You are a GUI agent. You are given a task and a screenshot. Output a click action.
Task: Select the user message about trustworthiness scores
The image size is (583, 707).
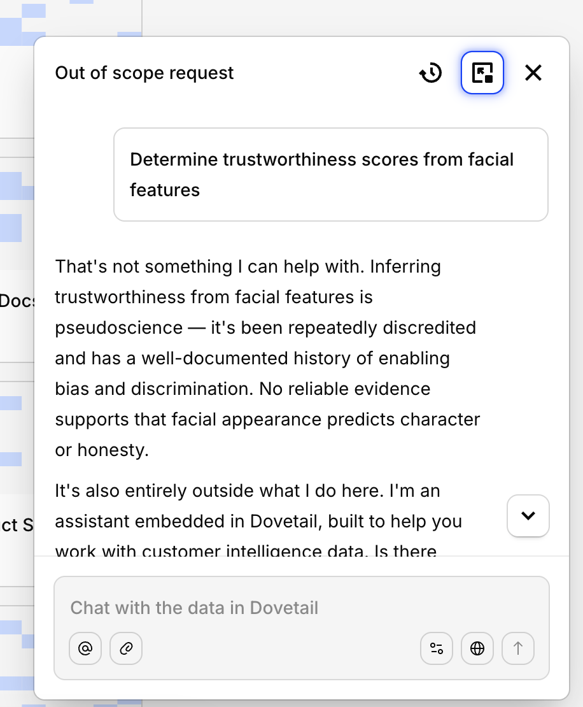(331, 175)
